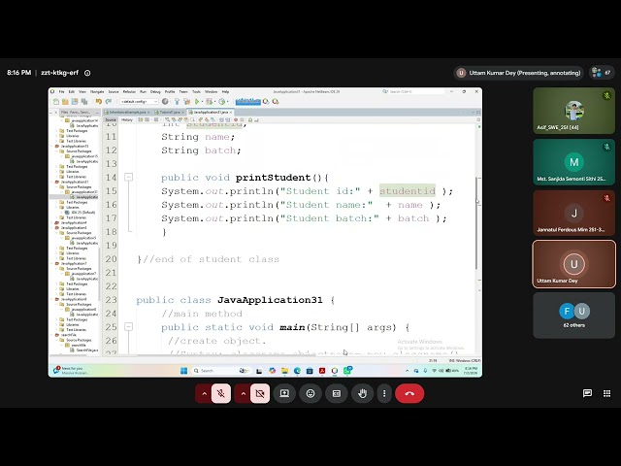
Task: Click the Windows taskbar Search box
Action: tap(221, 371)
